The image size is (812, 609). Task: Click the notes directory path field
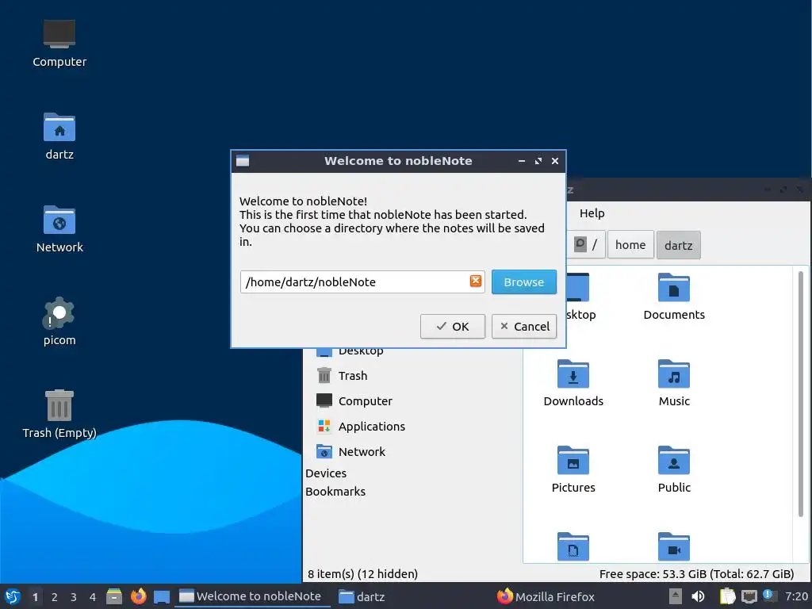[362, 282]
